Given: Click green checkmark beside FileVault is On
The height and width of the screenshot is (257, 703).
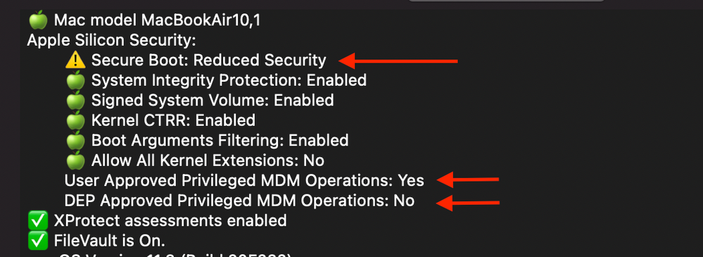Looking at the screenshot, I should (x=38, y=241).
